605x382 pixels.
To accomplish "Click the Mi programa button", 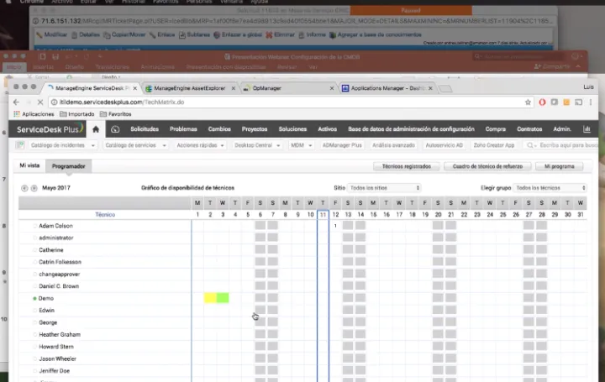I will [559, 166].
